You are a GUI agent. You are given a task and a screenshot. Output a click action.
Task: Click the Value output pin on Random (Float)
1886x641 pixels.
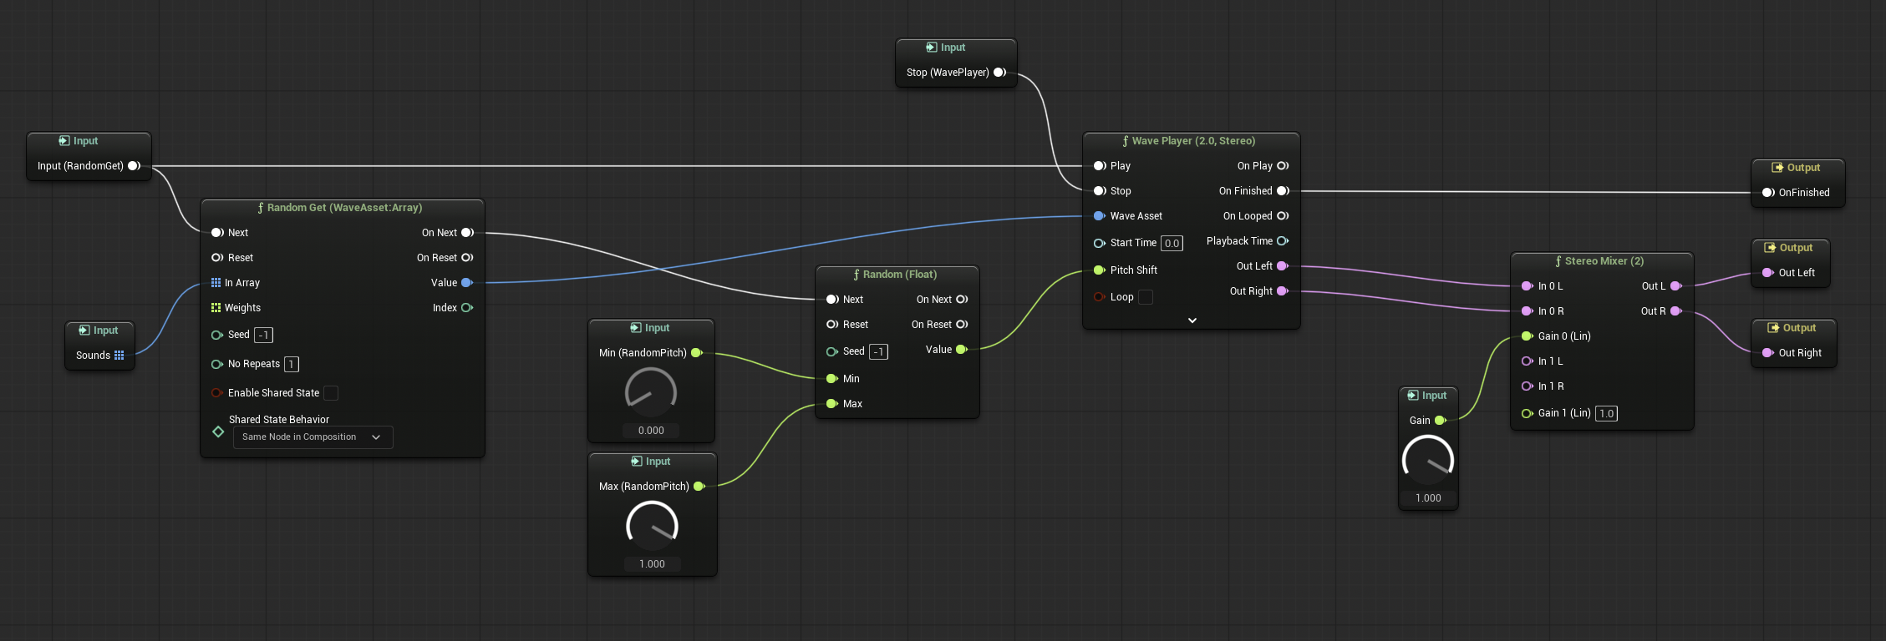962,350
